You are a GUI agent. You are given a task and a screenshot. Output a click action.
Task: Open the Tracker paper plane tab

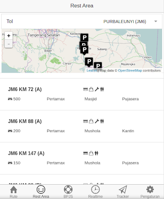tap(123, 192)
